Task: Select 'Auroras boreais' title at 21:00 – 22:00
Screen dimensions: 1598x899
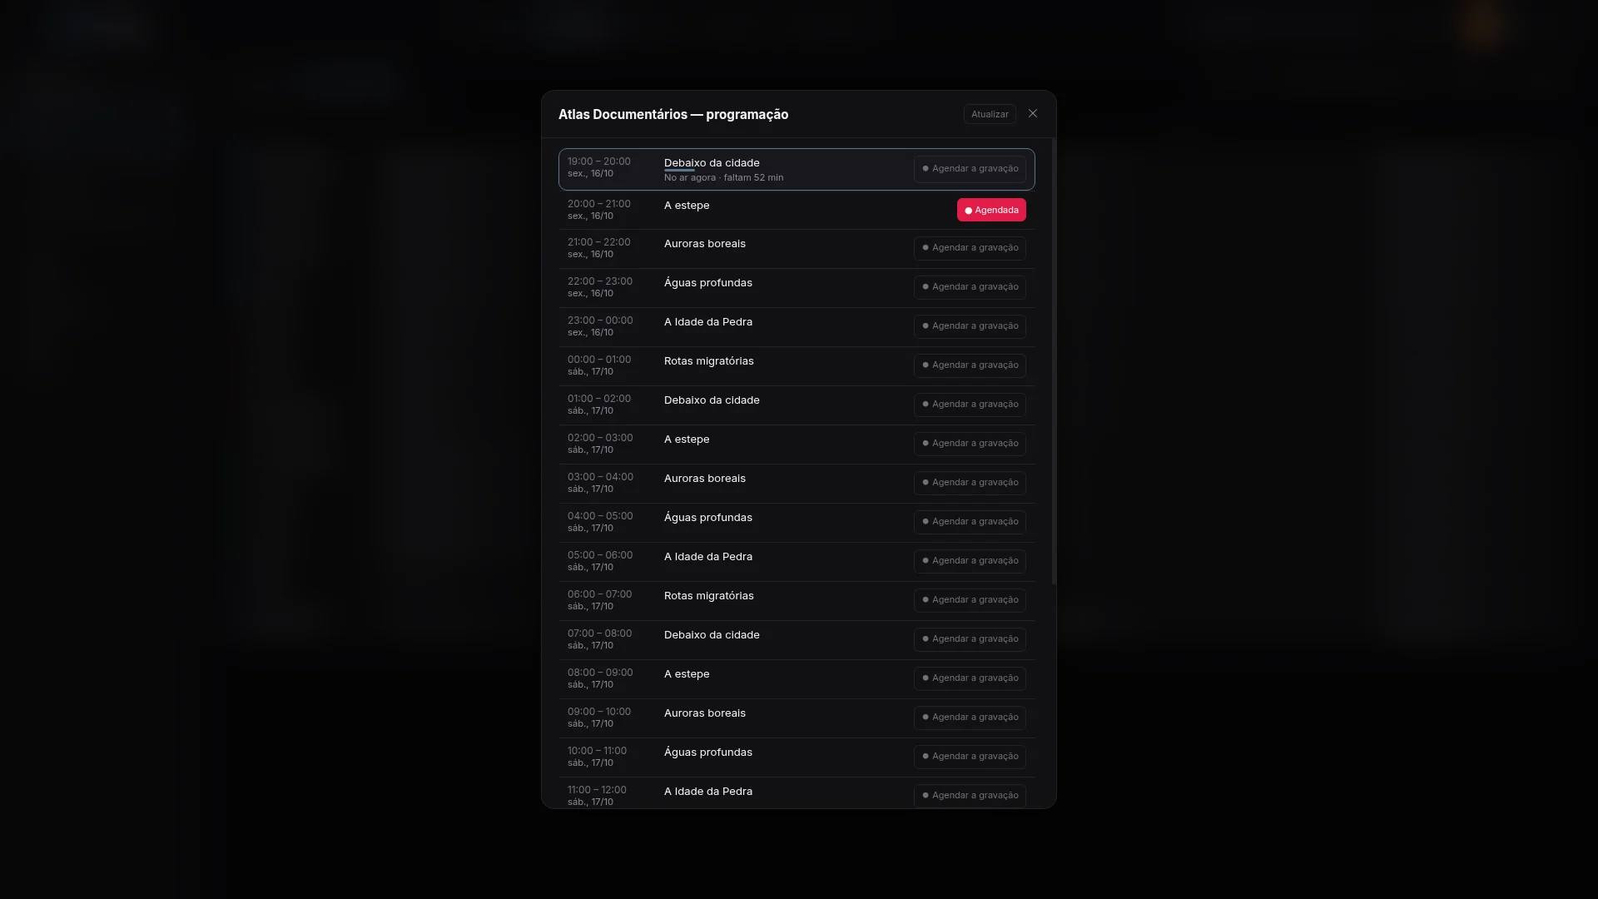Action: coord(705,244)
